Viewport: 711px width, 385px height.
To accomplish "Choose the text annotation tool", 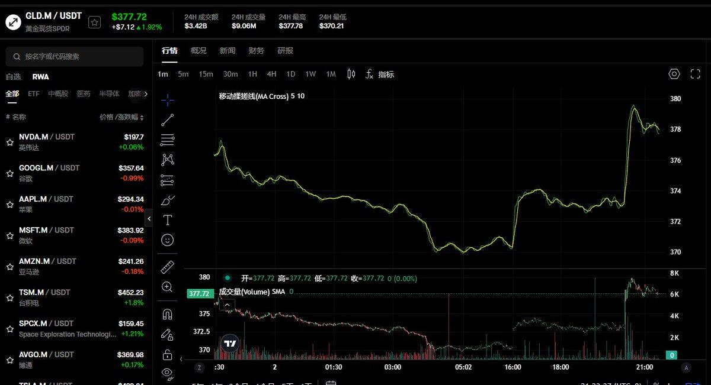I will pos(168,220).
